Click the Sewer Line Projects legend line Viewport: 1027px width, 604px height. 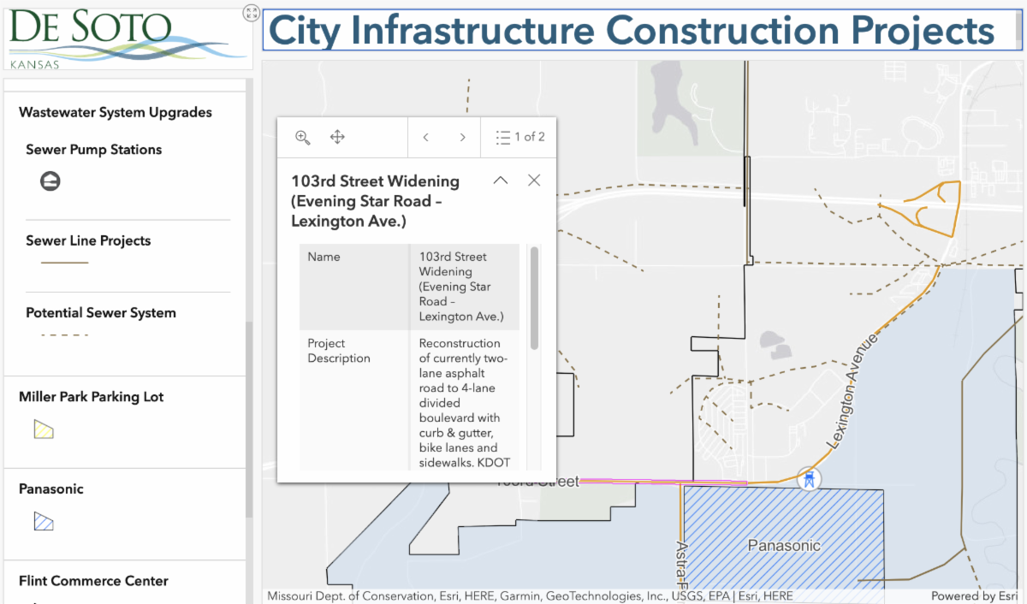click(x=65, y=264)
